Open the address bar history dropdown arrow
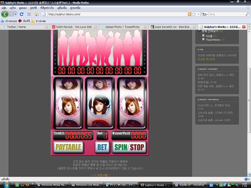This screenshot has width=251, height=188. [198, 14]
